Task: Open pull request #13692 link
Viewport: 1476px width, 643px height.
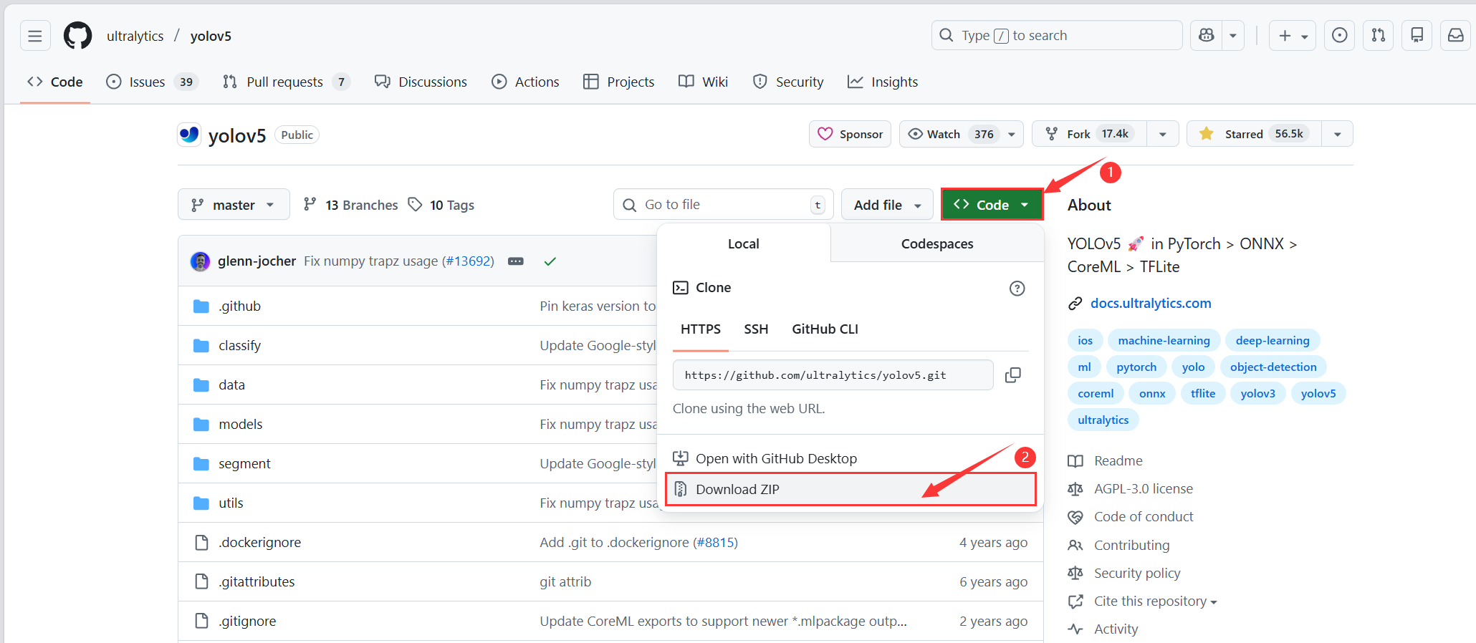Action: [468, 261]
